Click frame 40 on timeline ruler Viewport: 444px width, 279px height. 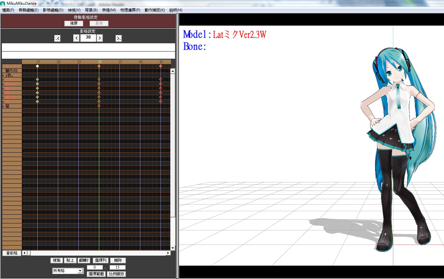141,62
